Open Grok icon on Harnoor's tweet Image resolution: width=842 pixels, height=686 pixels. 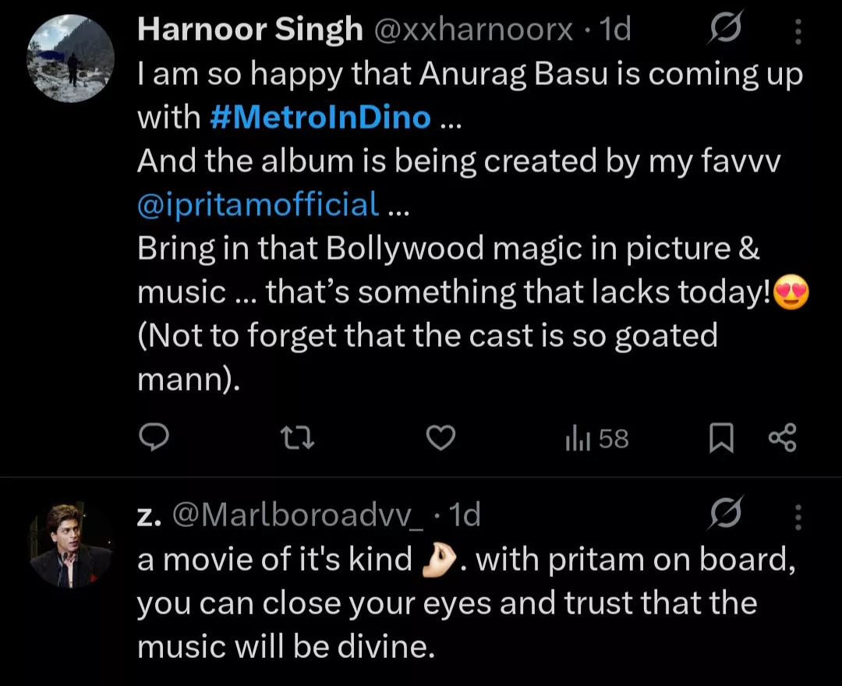coord(723,30)
